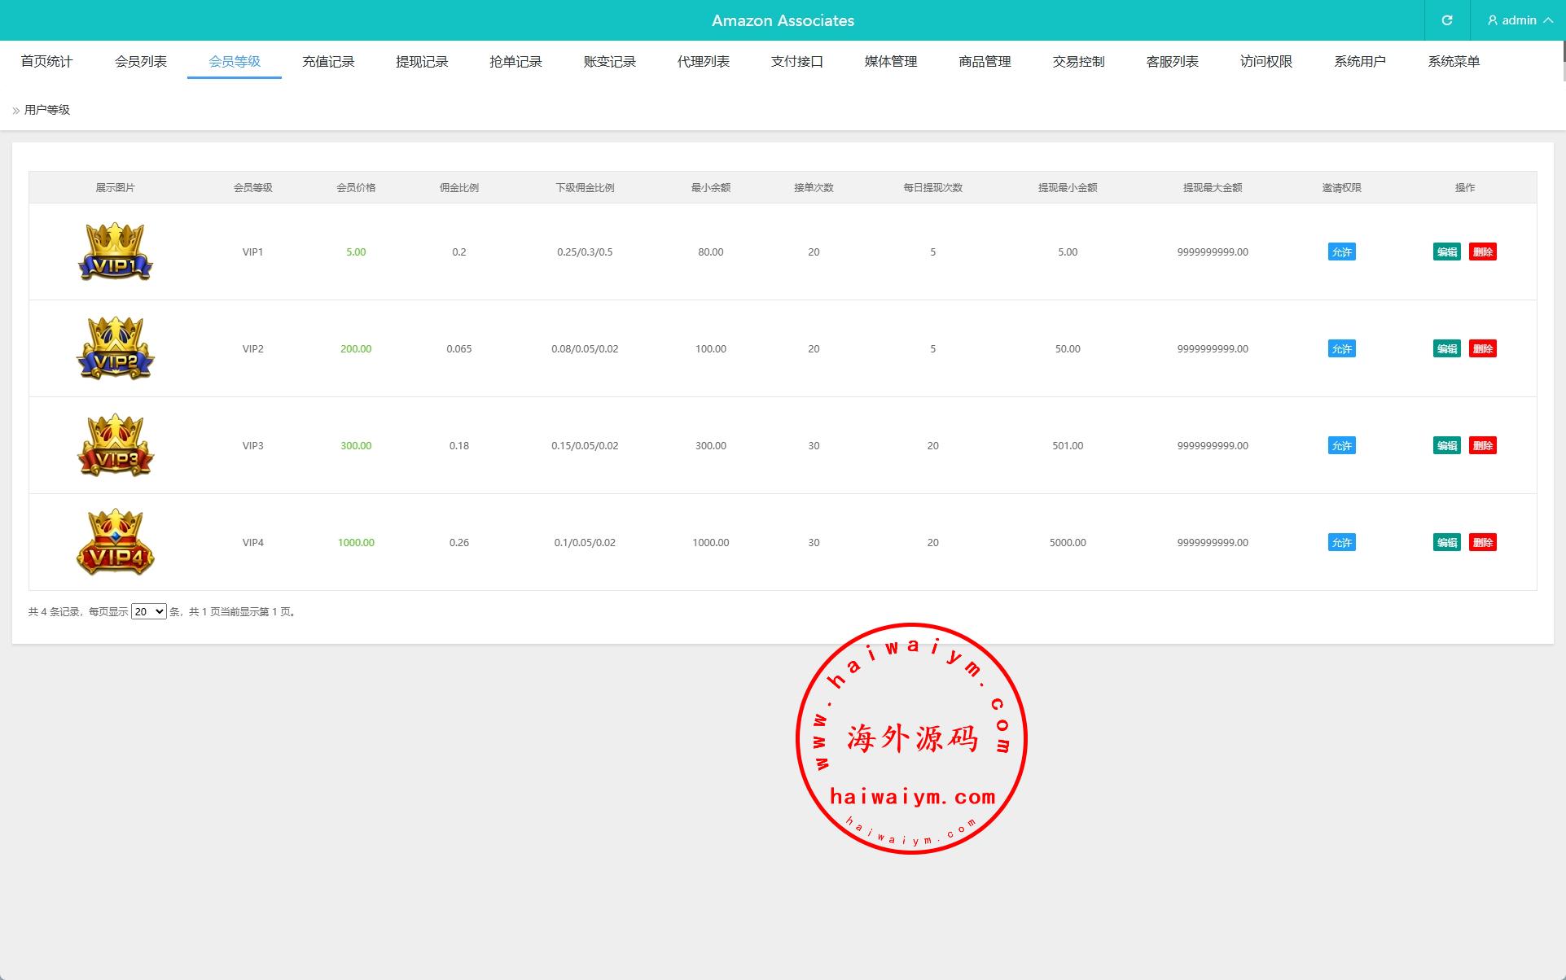Click the VIP1 crown badge image
1566x980 pixels.
[115, 252]
